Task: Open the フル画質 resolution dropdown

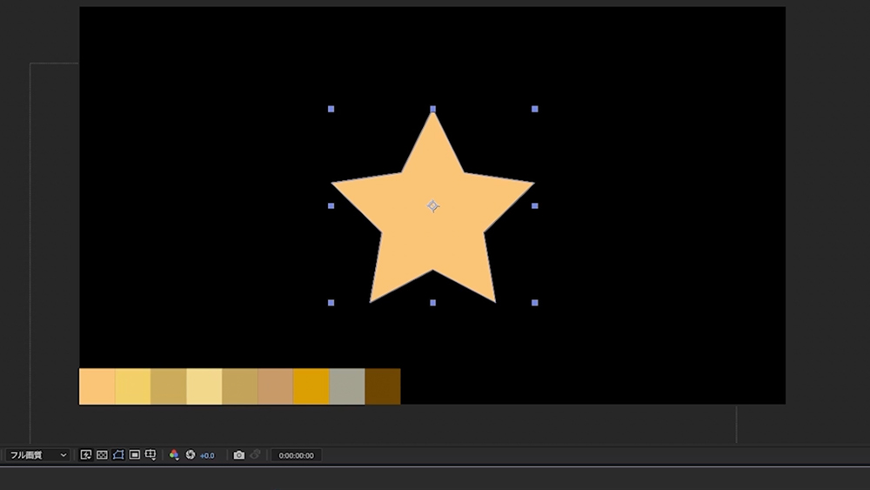Action: pos(37,455)
